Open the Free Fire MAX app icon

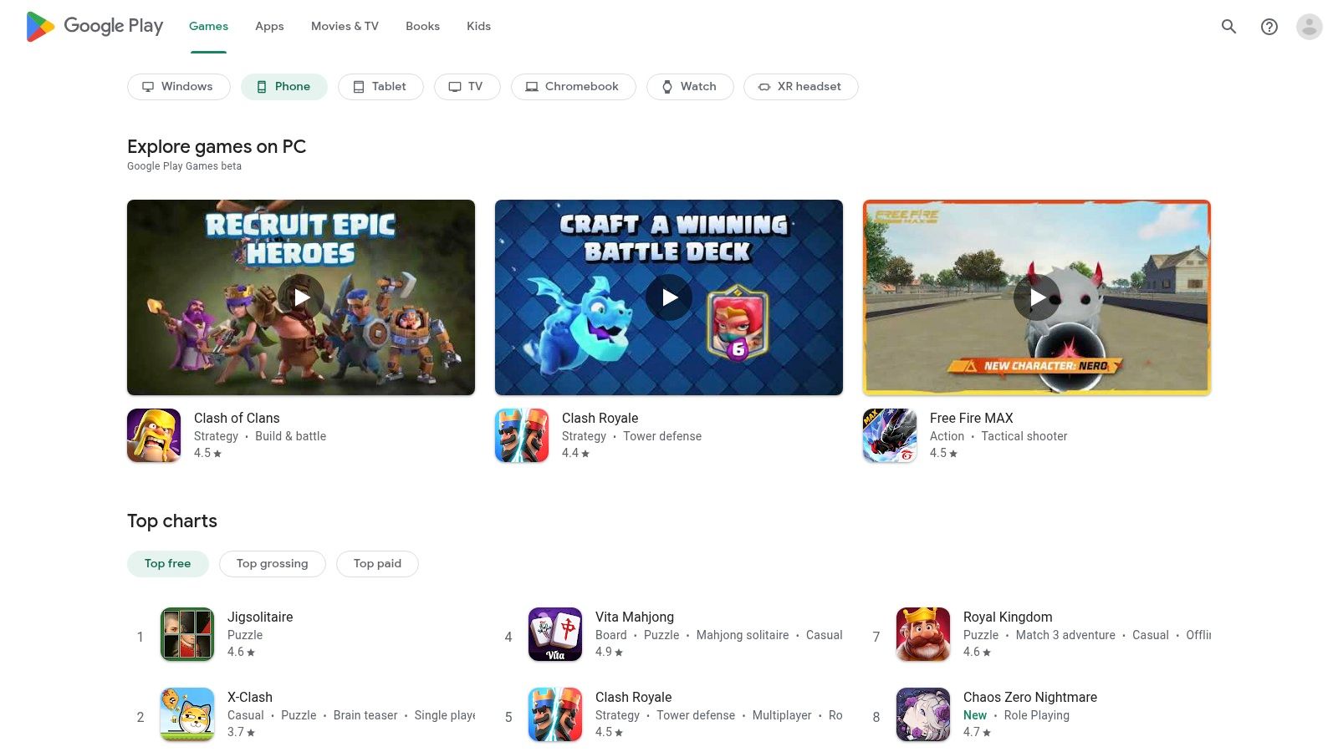[x=889, y=434]
